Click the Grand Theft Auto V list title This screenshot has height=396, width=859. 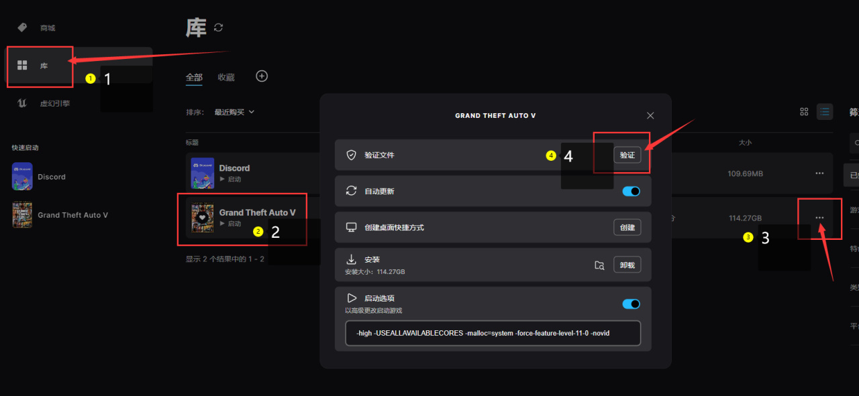point(257,212)
